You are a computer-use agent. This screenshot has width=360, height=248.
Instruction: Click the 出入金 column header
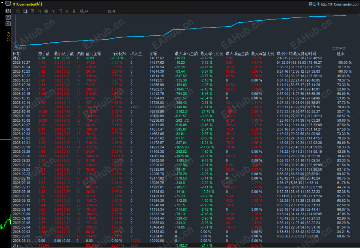[x=136, y=54]
